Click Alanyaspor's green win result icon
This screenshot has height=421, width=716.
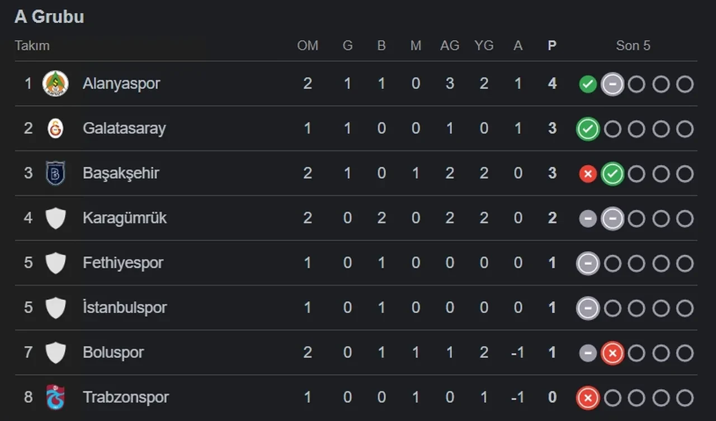[x=587, y=84]
